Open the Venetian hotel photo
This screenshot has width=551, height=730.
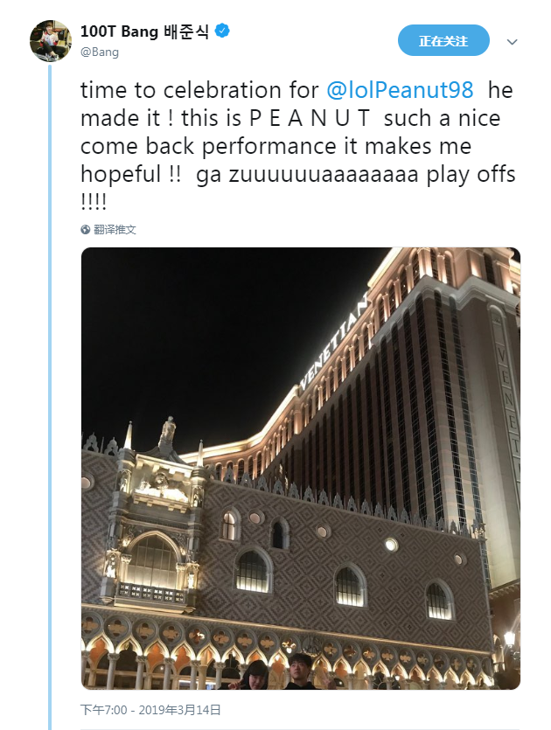pos(300,468)
